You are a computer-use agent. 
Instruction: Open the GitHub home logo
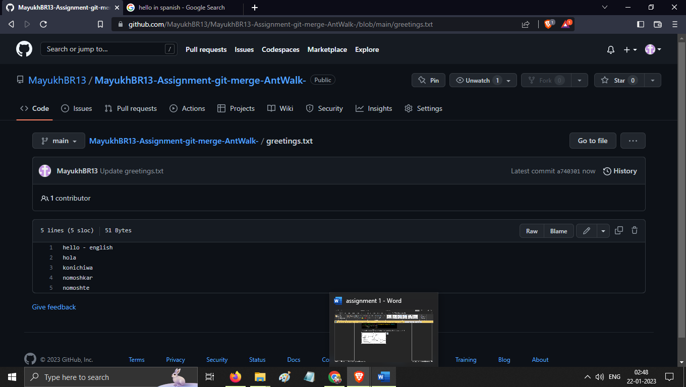[x=24, y=48]
